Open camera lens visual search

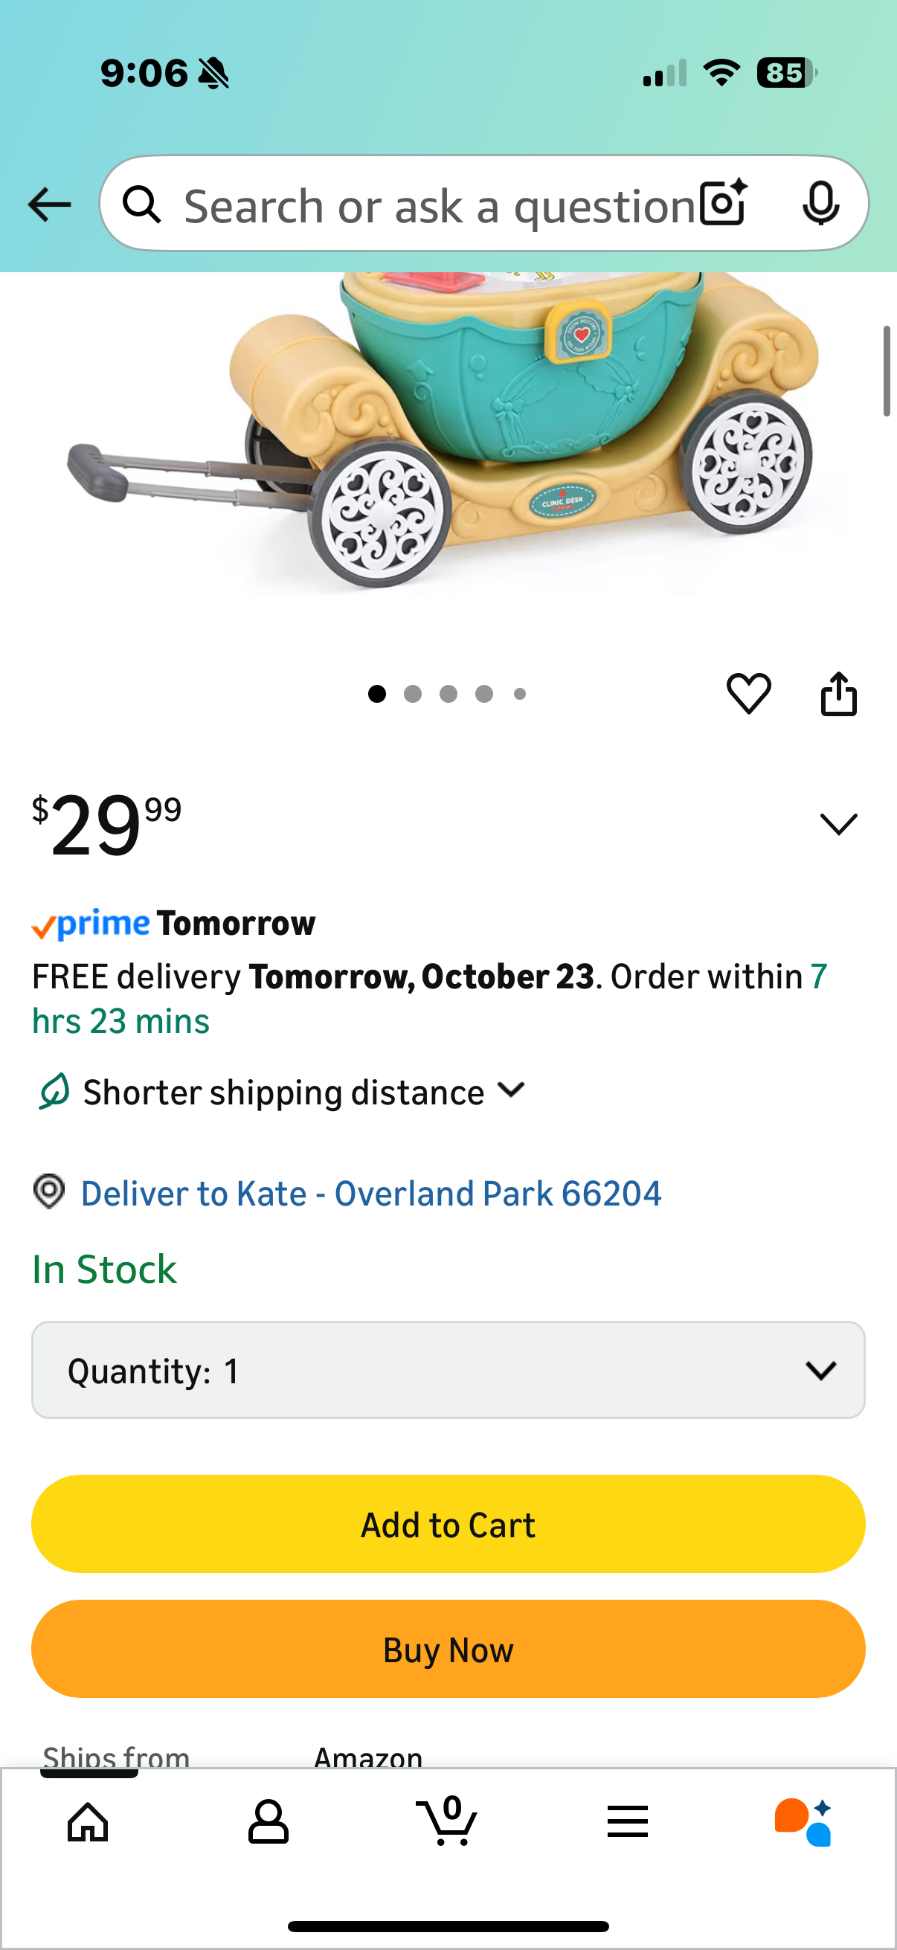click(x=722, y=204)
